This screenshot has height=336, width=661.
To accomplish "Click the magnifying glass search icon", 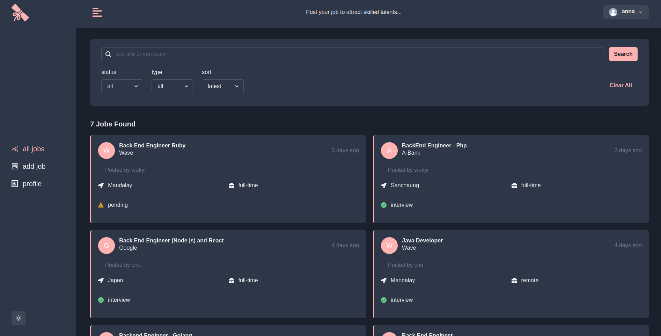I will click(108, 54).
